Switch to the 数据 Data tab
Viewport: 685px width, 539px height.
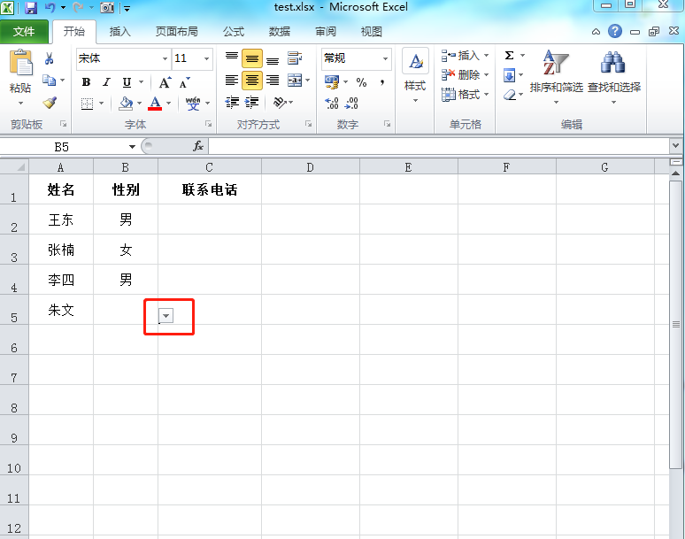pos(280,32)
